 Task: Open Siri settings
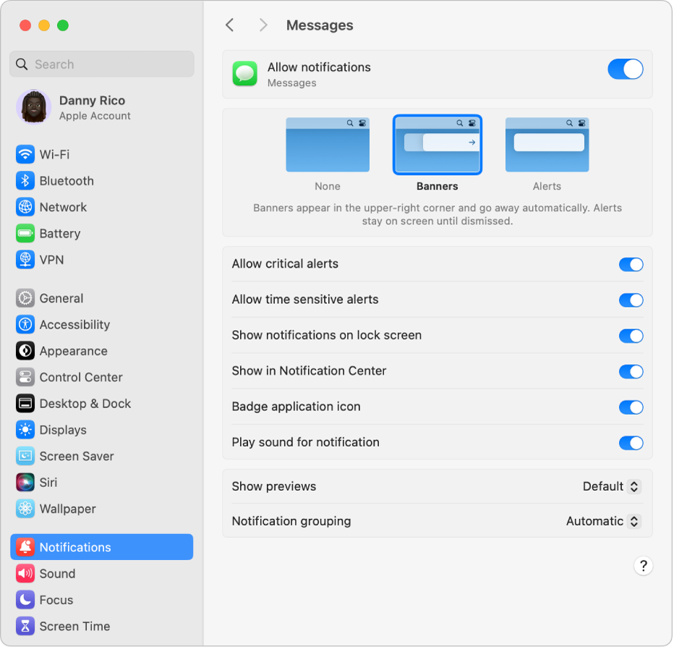click(x=26, y=482)
